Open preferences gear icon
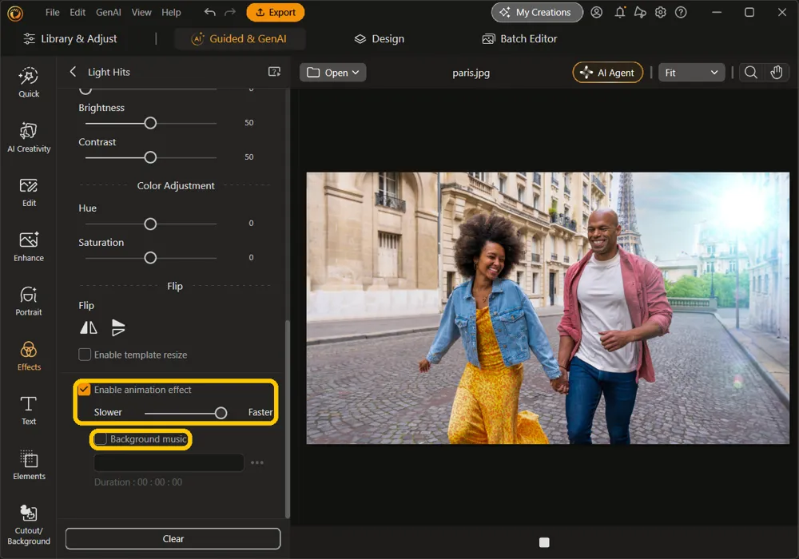Viewport: 799px width, 559px height. coord(661,12)
